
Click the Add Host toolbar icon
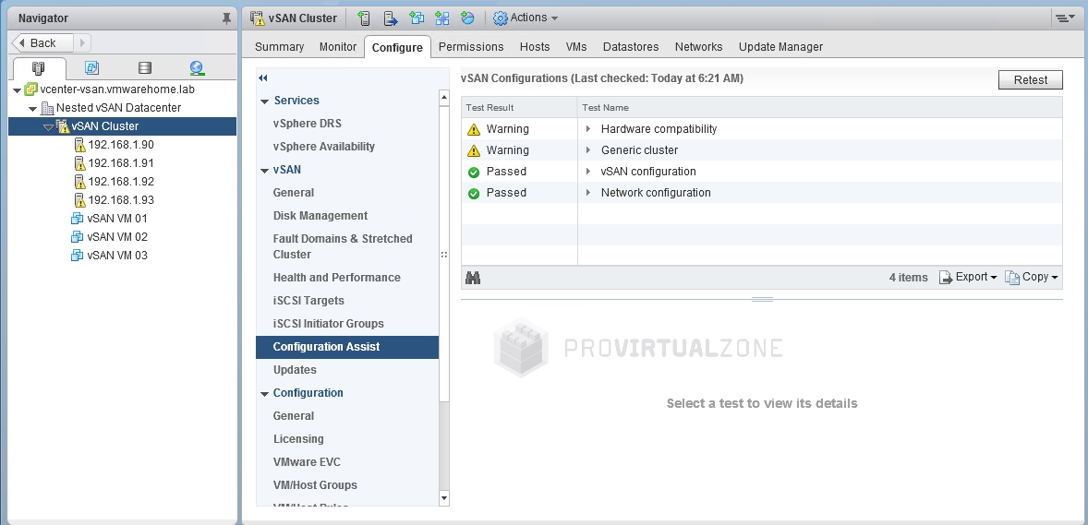(364, 18)
